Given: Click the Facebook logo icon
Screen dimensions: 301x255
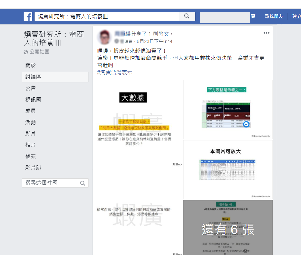Looking at the screenshot, I should (x=28, y=16).
